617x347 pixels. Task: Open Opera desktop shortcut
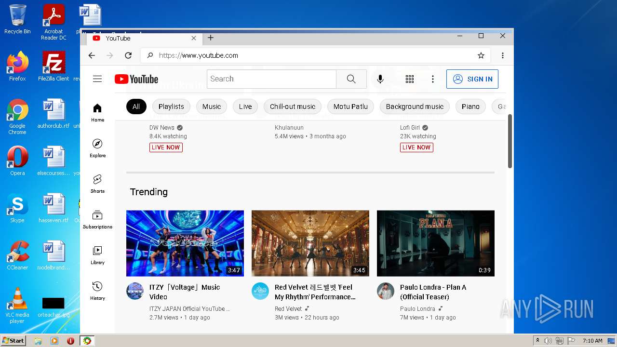[17, 161]
